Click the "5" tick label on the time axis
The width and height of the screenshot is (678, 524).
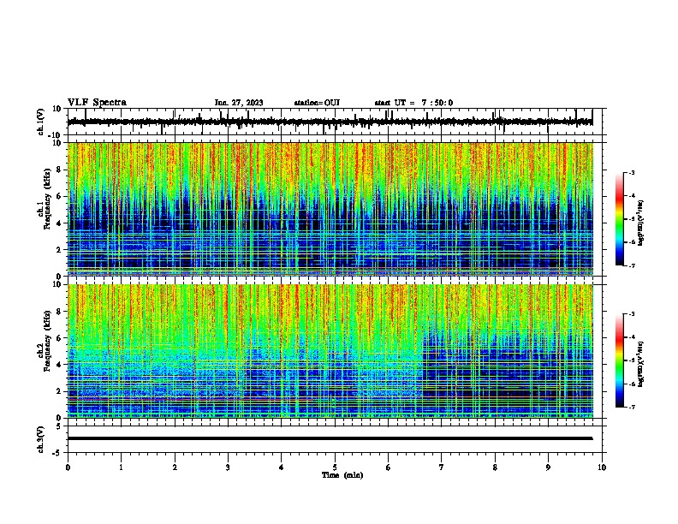(x=335, y=467)
